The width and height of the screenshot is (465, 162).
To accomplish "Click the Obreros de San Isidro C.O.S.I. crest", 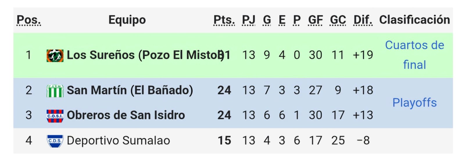I will pos(55,116).
